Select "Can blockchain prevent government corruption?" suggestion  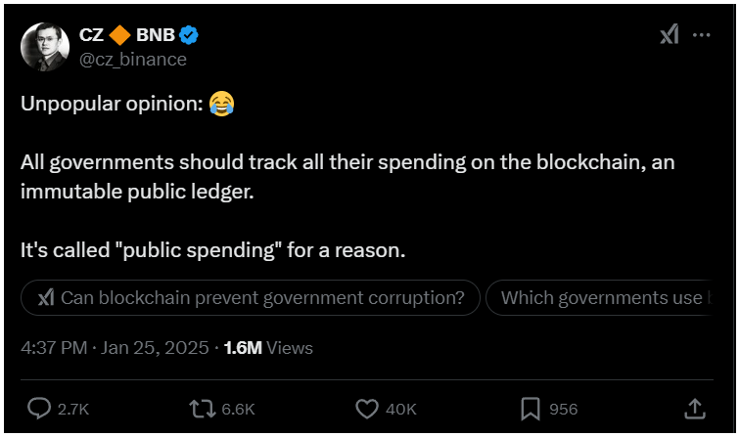(x=251, y=298)
